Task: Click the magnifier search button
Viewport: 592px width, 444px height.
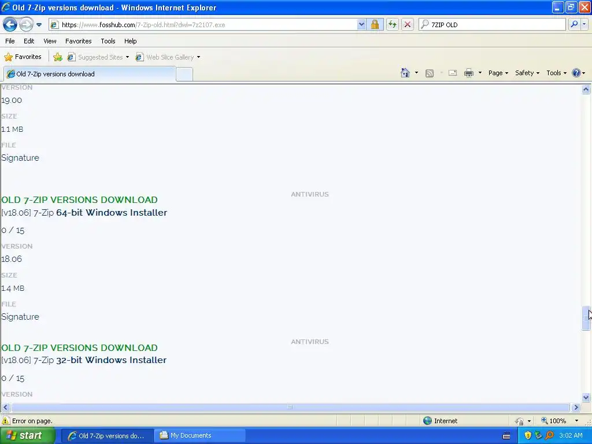Action: [574, 24]
